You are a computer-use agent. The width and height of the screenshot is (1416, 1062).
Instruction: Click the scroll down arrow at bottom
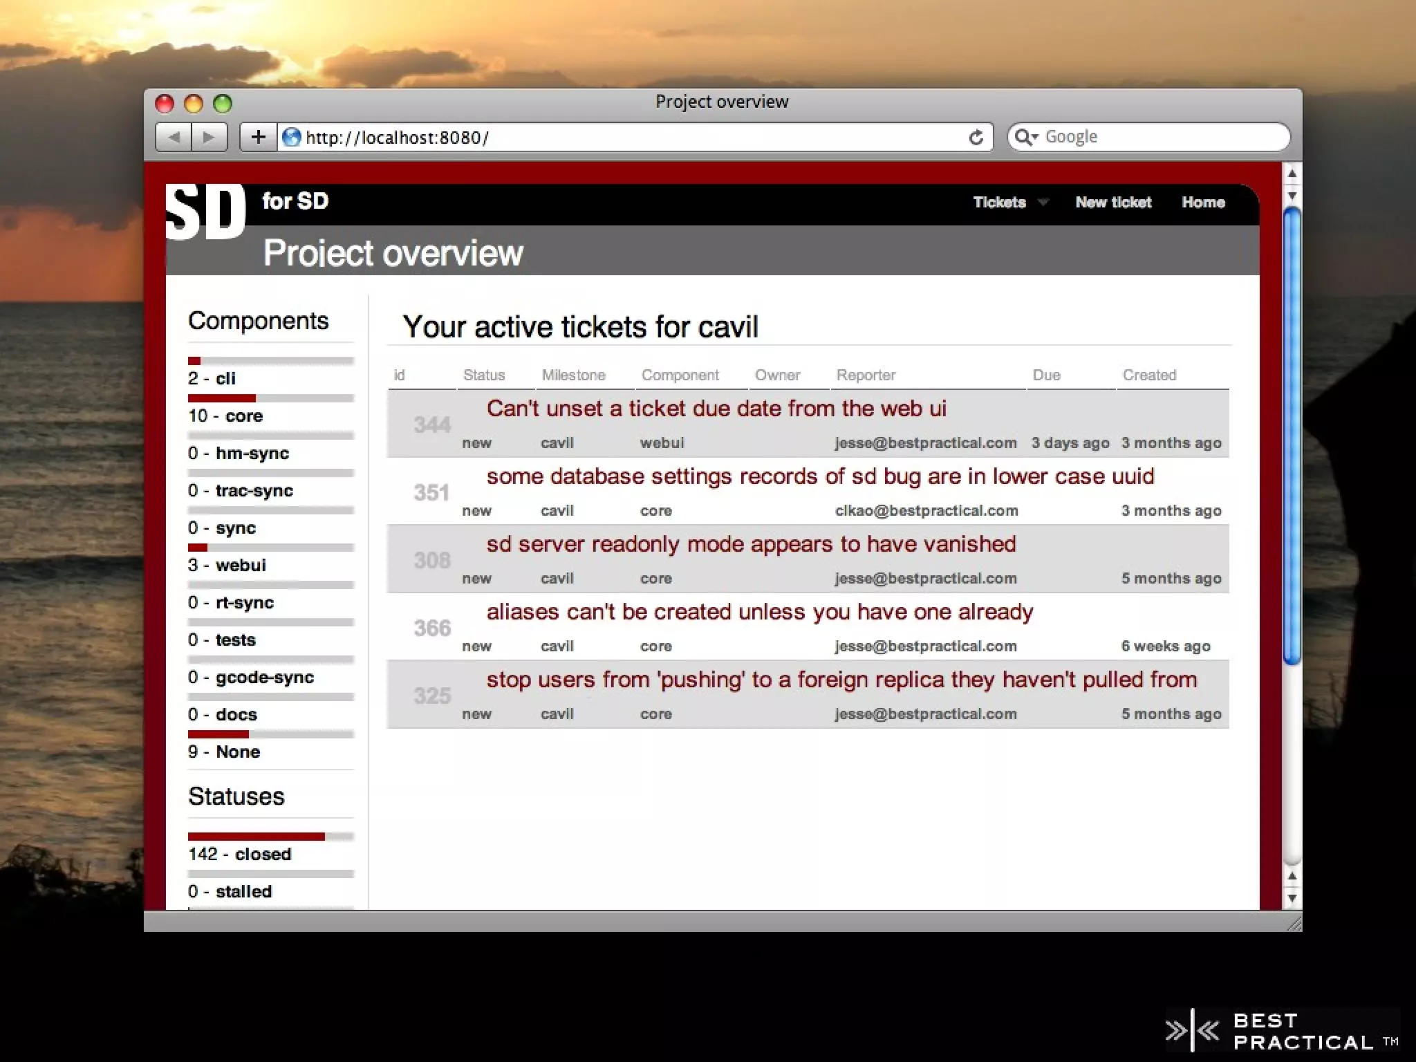(x=1292, y=898)
